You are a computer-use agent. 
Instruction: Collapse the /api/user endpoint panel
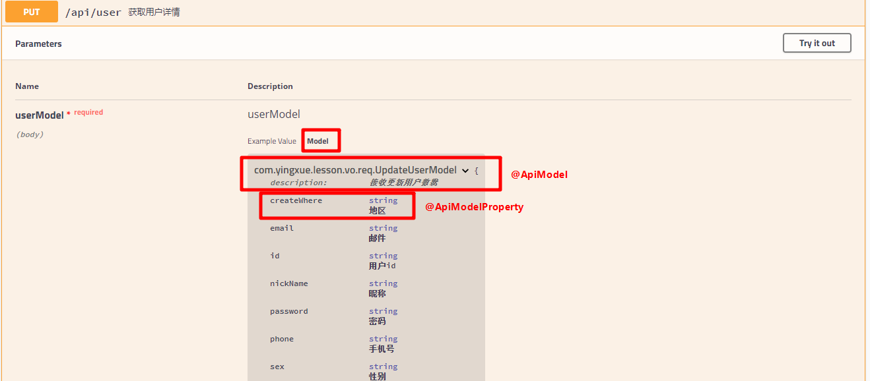coord(462,11)
